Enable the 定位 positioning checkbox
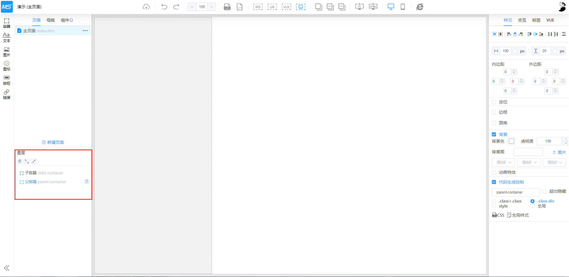Viewport: 569px width, 277px height. pyautogui.click(x=494, y=102)
